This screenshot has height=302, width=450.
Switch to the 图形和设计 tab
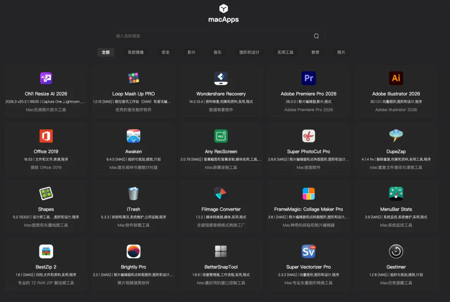pyautogui.click(x=250, y=52)
